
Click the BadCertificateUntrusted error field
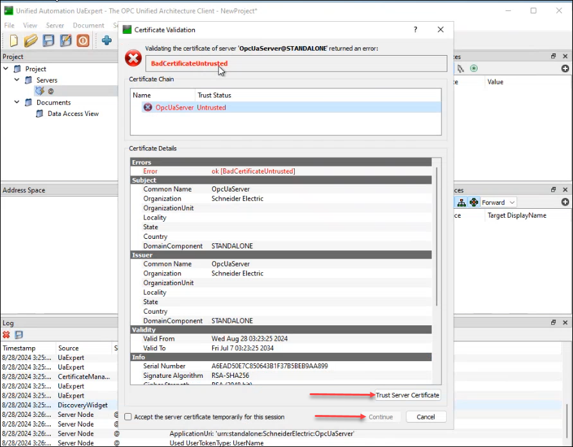pos(296,63)
